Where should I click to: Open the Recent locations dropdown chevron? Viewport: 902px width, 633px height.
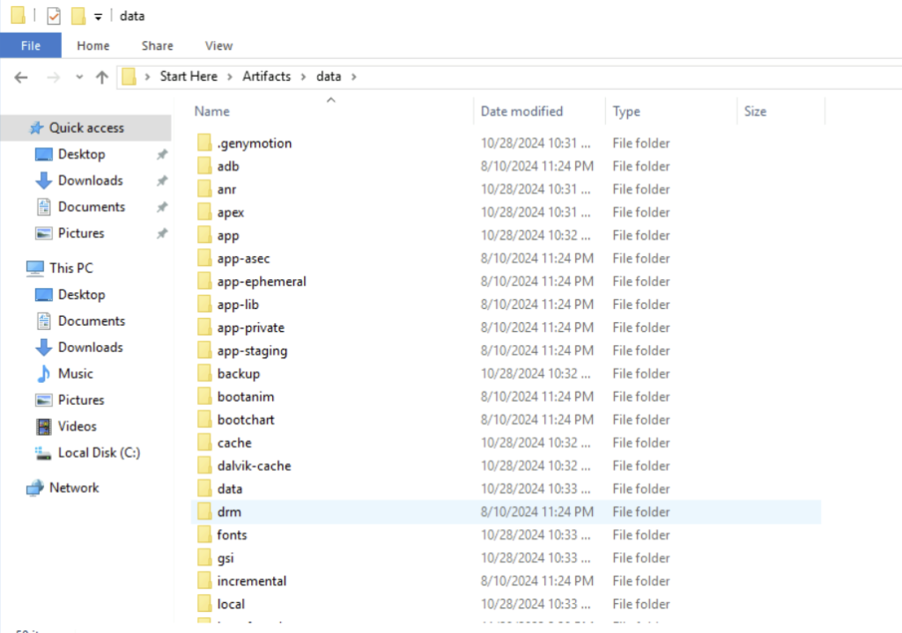pos(79,77)
